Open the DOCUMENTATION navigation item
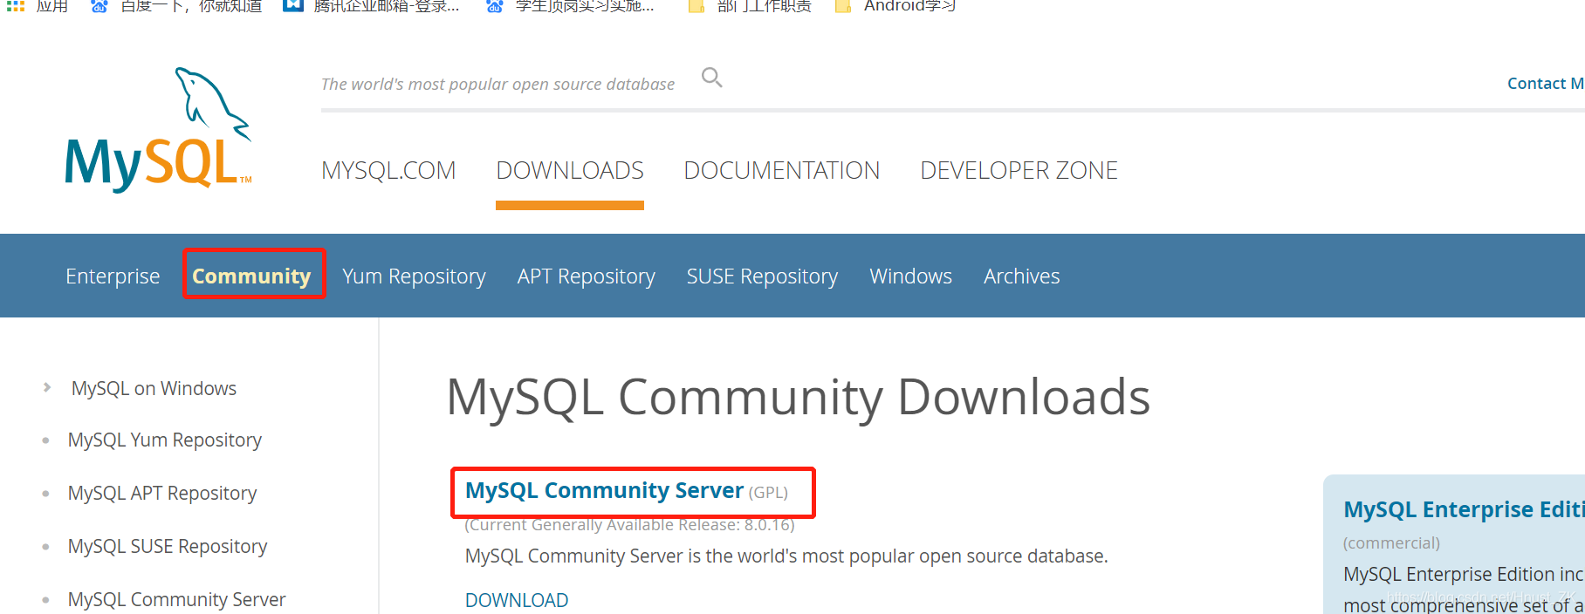This screenshot has height=614, width=1585. coord(782,170)
